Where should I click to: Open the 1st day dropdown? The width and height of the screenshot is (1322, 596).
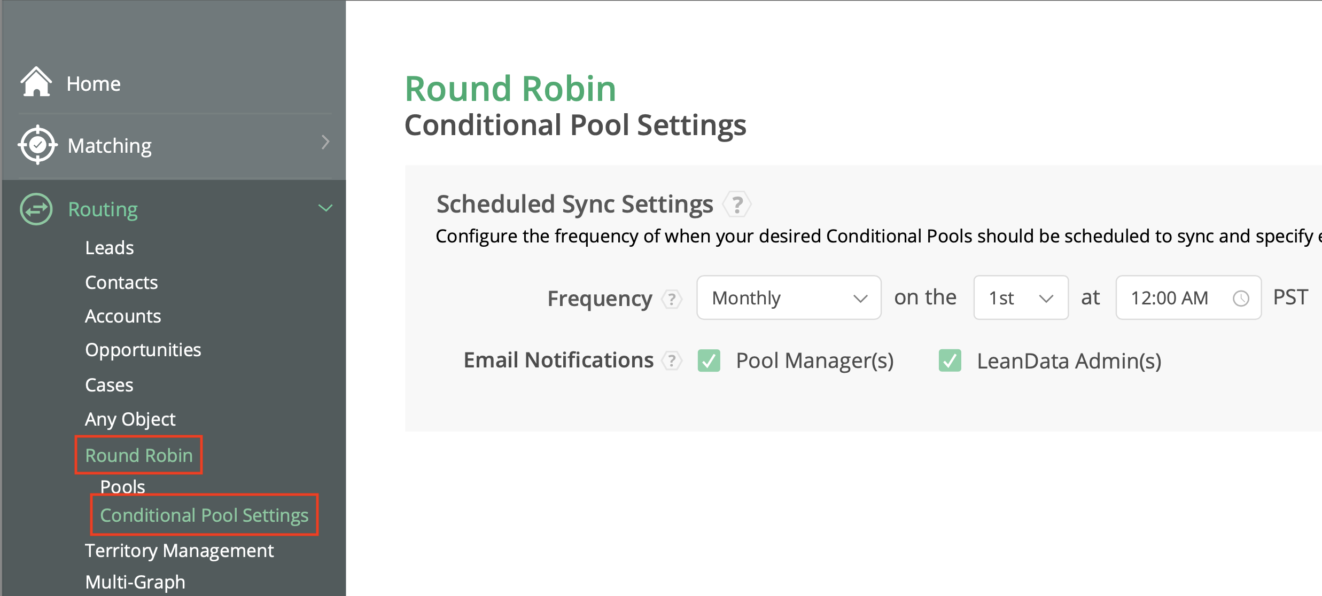[1021, 298]
